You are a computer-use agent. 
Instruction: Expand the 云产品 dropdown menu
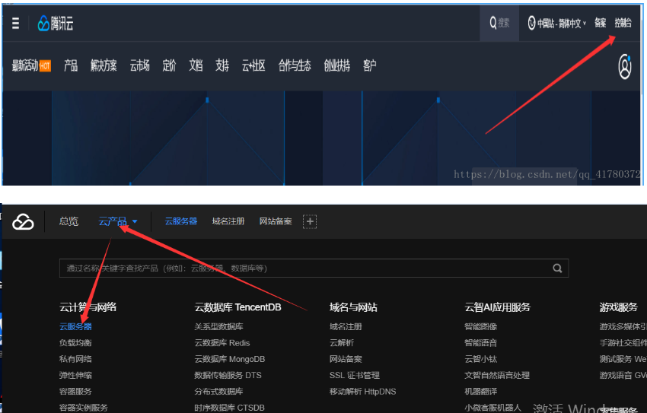pyautogui.click(x=117, y=221)
